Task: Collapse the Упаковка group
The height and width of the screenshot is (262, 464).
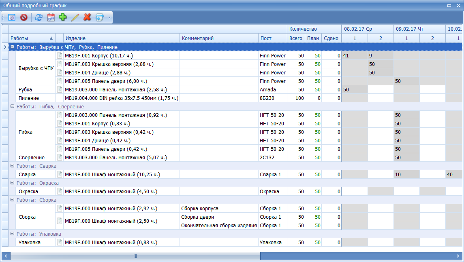Action: 12,234
